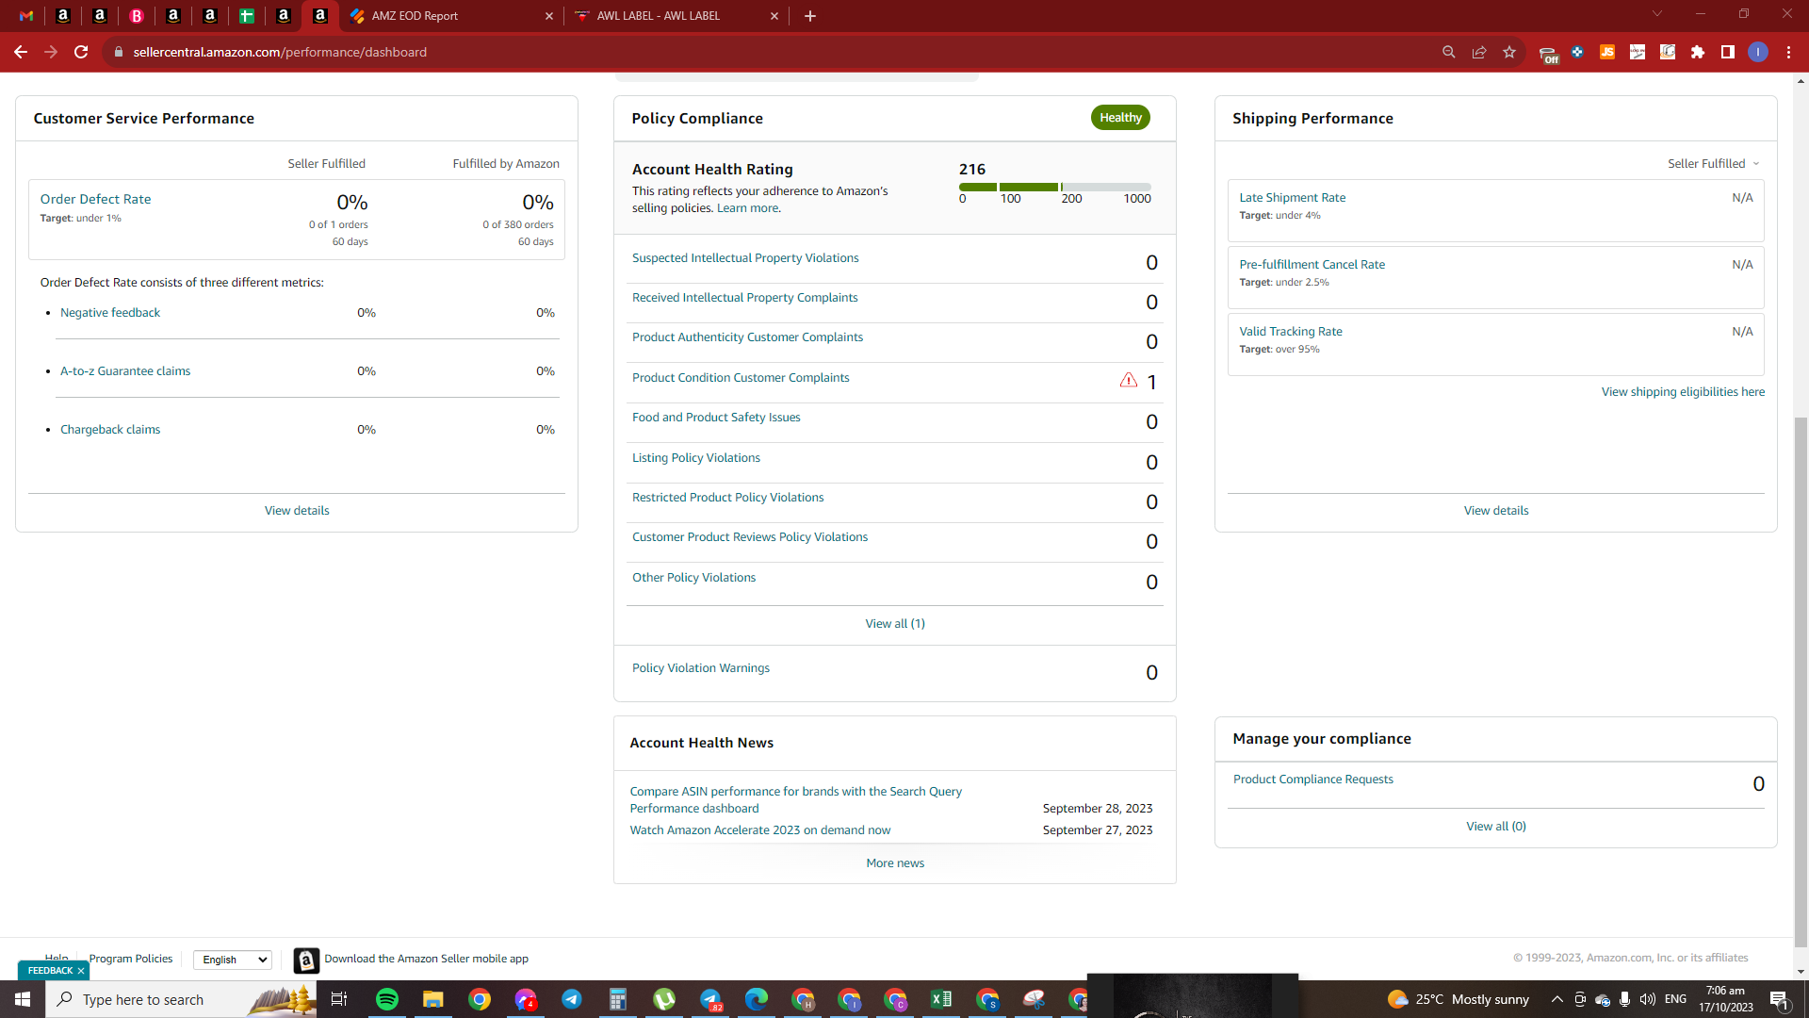
Task: Open Product Compliance Requests
Action: coord(1312,780)
